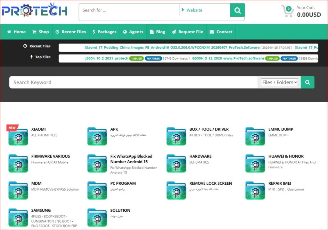
Task: Open the shopping cart icon
Action: point(287,11)
